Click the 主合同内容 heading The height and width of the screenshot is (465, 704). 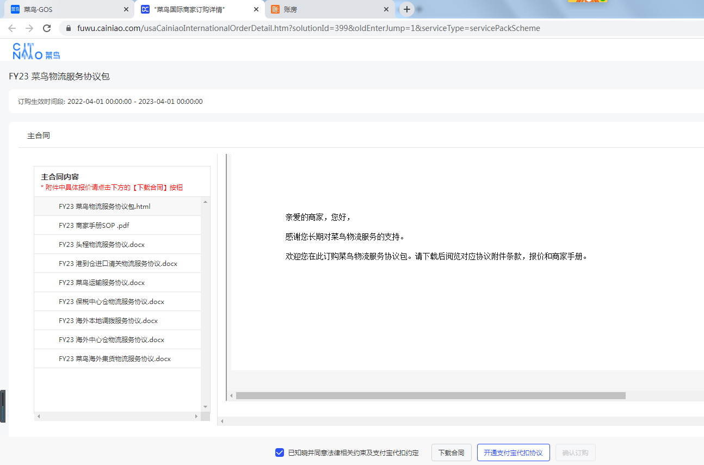pos(60,177)
